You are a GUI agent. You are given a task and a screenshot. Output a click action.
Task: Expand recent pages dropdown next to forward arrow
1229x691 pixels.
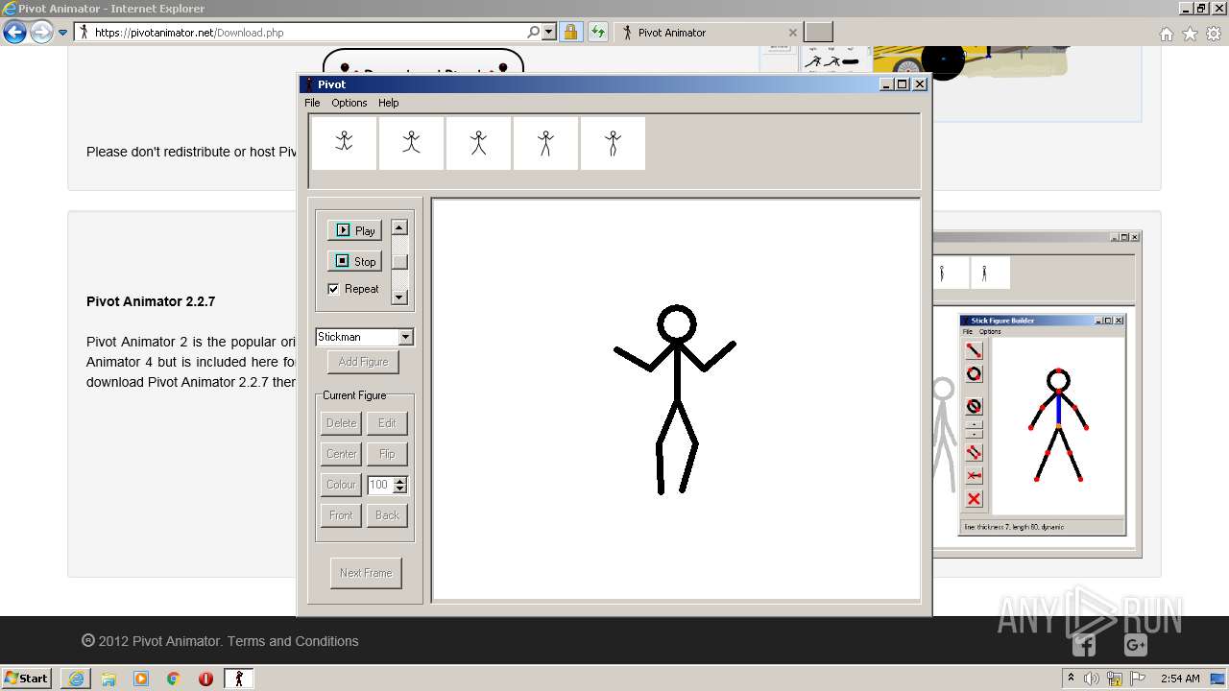(62, 33)
